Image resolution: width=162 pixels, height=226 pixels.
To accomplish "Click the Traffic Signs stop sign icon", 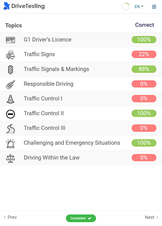I will (x=11, y=55).
